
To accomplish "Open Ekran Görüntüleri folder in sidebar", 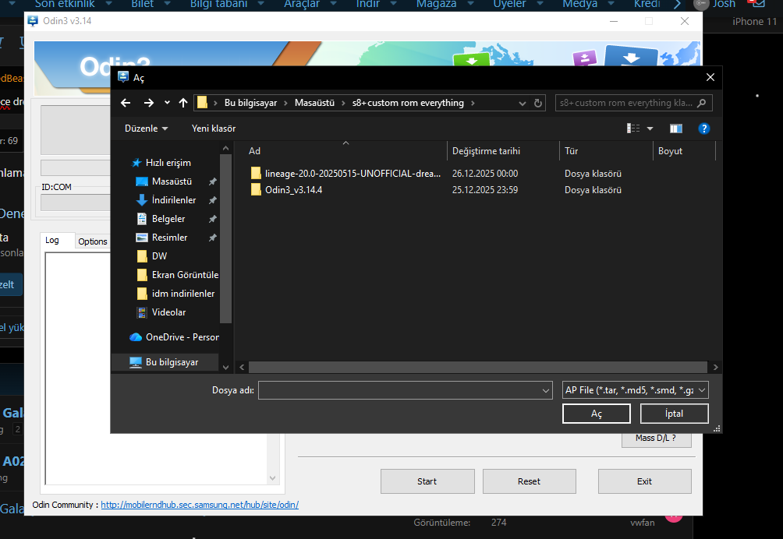I will tap(185, 275).
